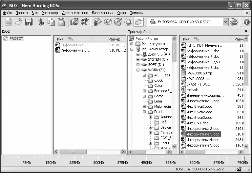Screen dimensions: 252x173
Task: Cut selection using scissors icon
Action: 41,22
